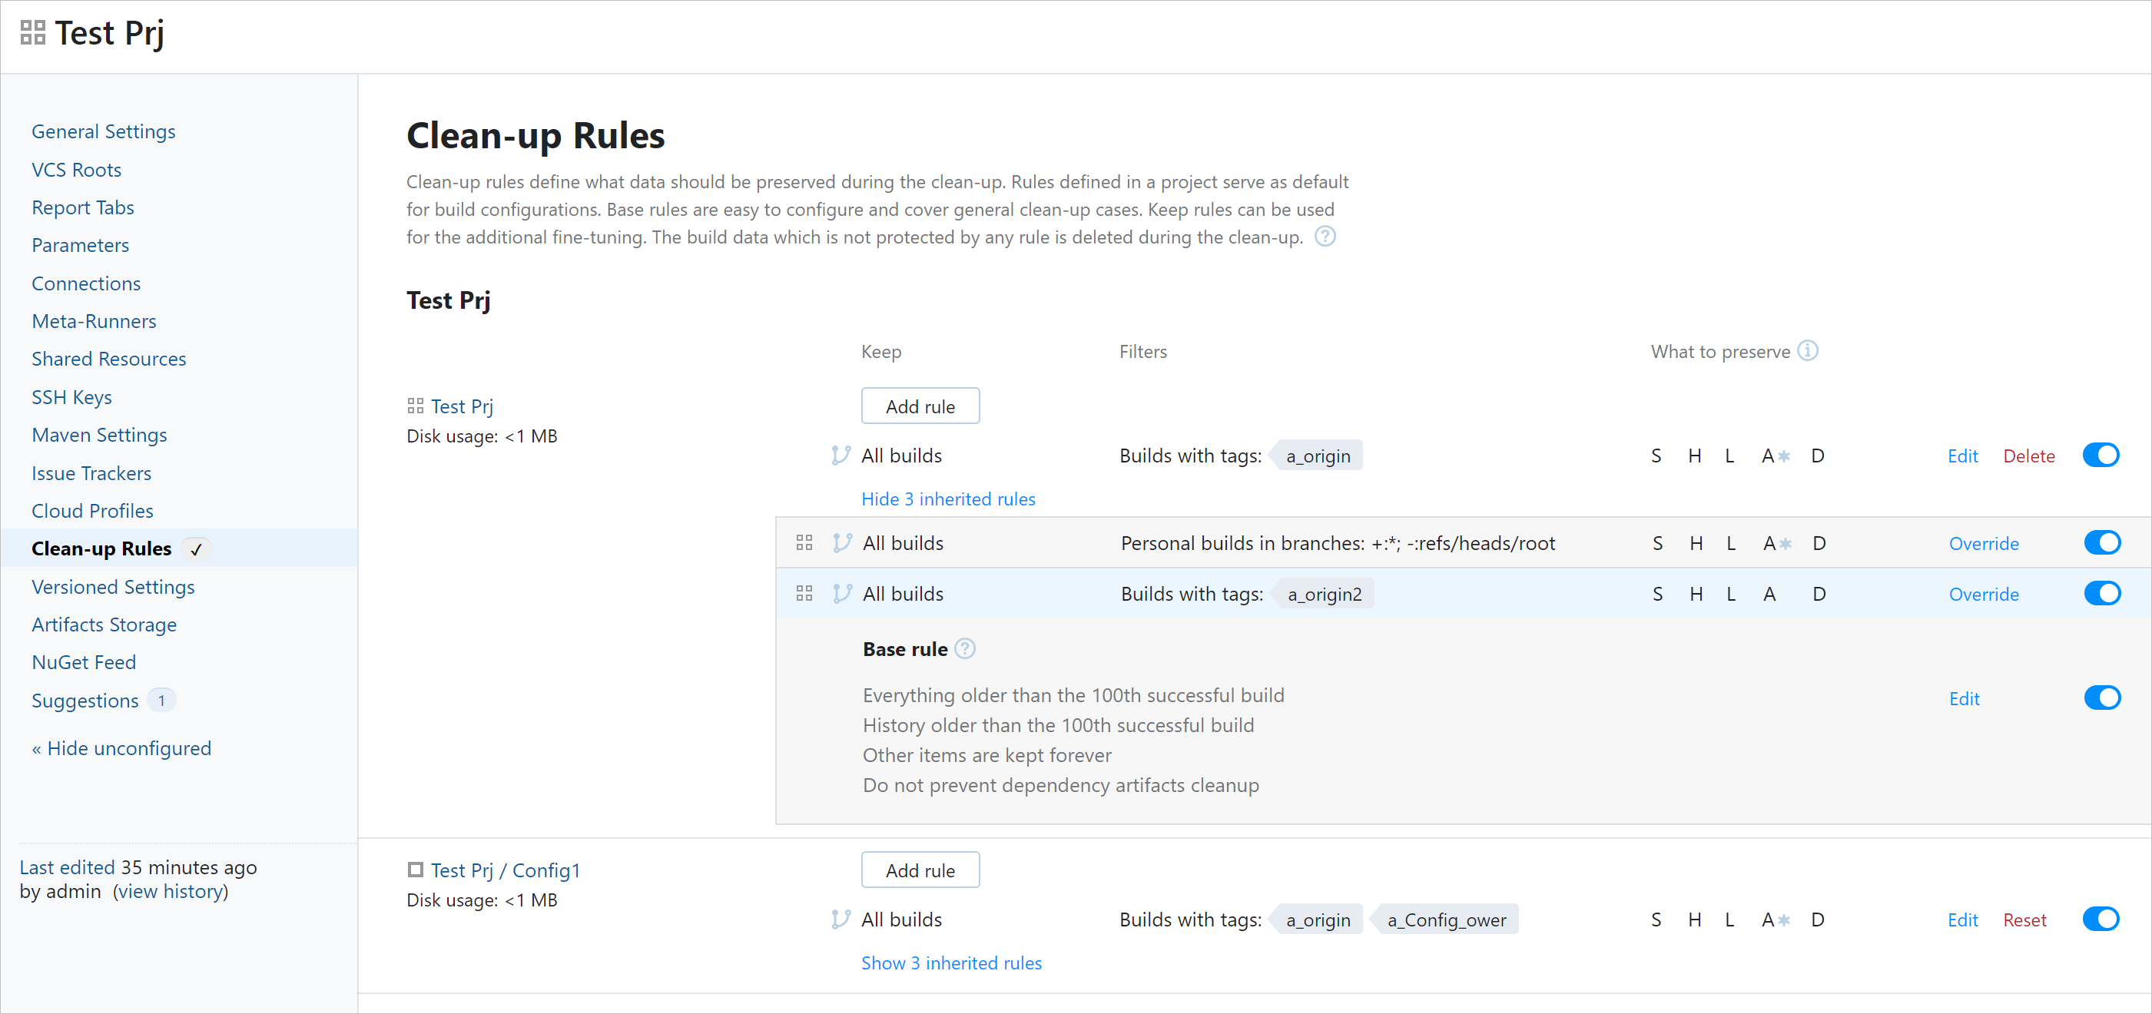Open the Base rule help question mark

coord(965,648)
